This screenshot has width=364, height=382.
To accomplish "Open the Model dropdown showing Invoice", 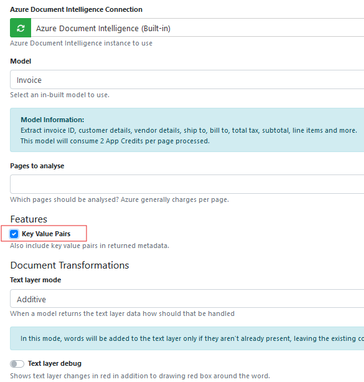I will point(187,80).
